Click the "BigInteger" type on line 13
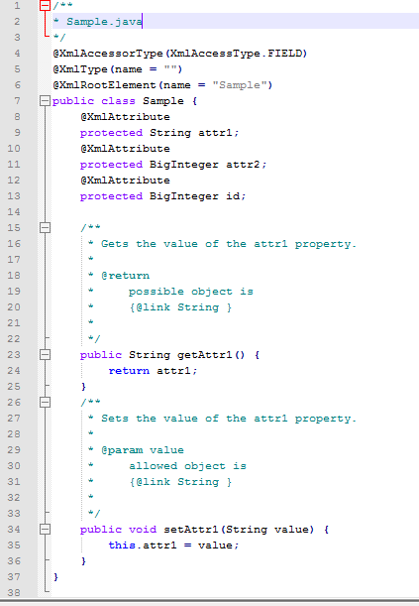Image resolution: width=419 pixels, height=606 pixels. 184,196
